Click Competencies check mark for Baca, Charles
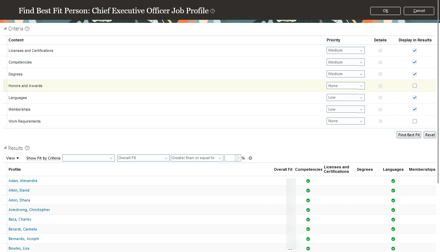Image resolution: width=440 pixels, height=252 pixels. (x=308, y=220)
